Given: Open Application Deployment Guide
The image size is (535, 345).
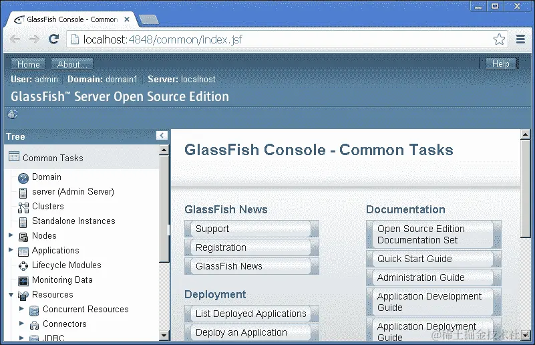Looking at the screenshot, I should click(x=433, y=330).
